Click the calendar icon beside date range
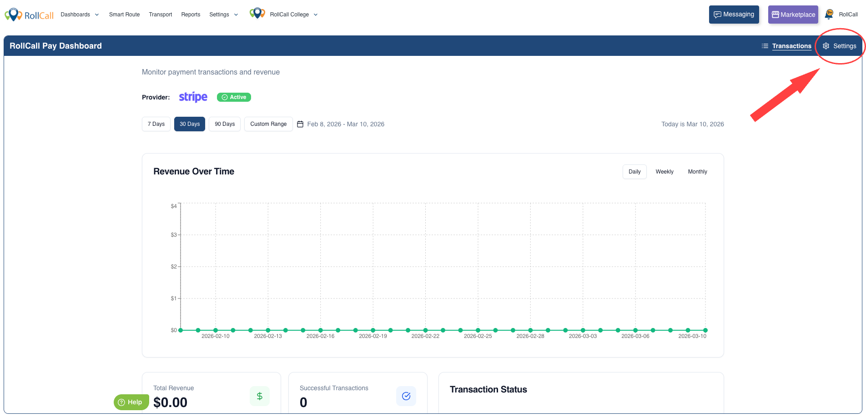 pos(300,124)
